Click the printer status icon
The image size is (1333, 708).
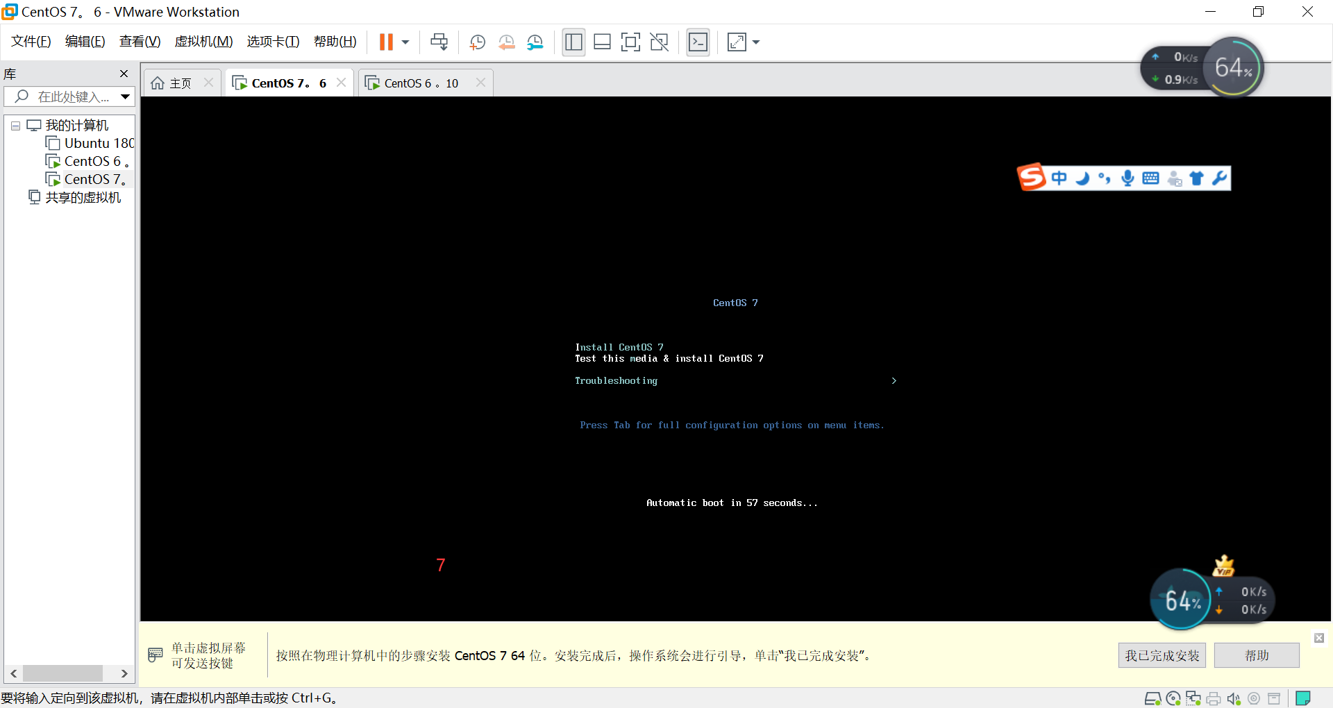click(1214, 698)
